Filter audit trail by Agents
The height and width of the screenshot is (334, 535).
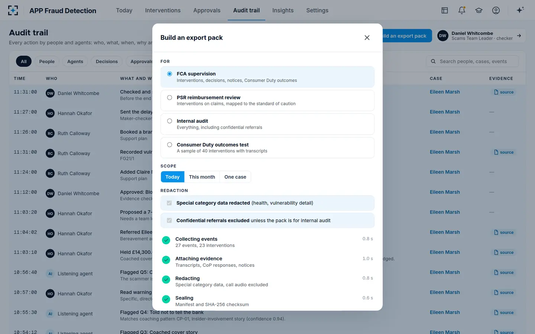(x=75, y=61)
